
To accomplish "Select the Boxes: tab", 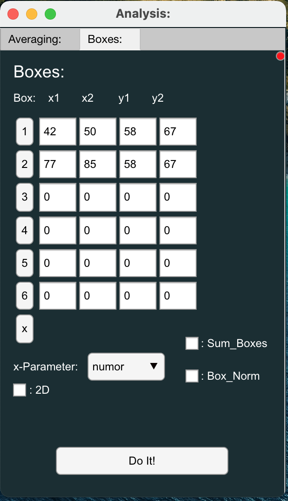I will tap(110, 39).
